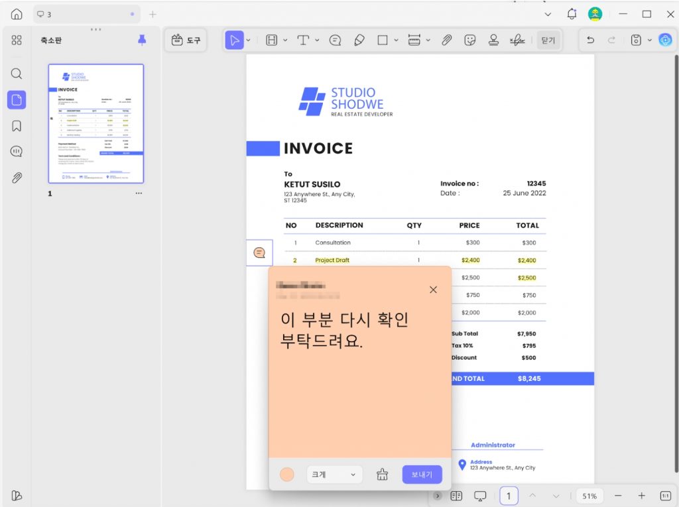
Task: Go to the previous page arrow
Action: 532,496
